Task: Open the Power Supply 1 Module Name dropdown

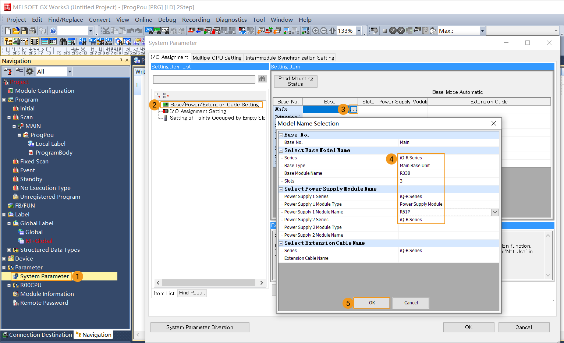Action: point(495,212)
